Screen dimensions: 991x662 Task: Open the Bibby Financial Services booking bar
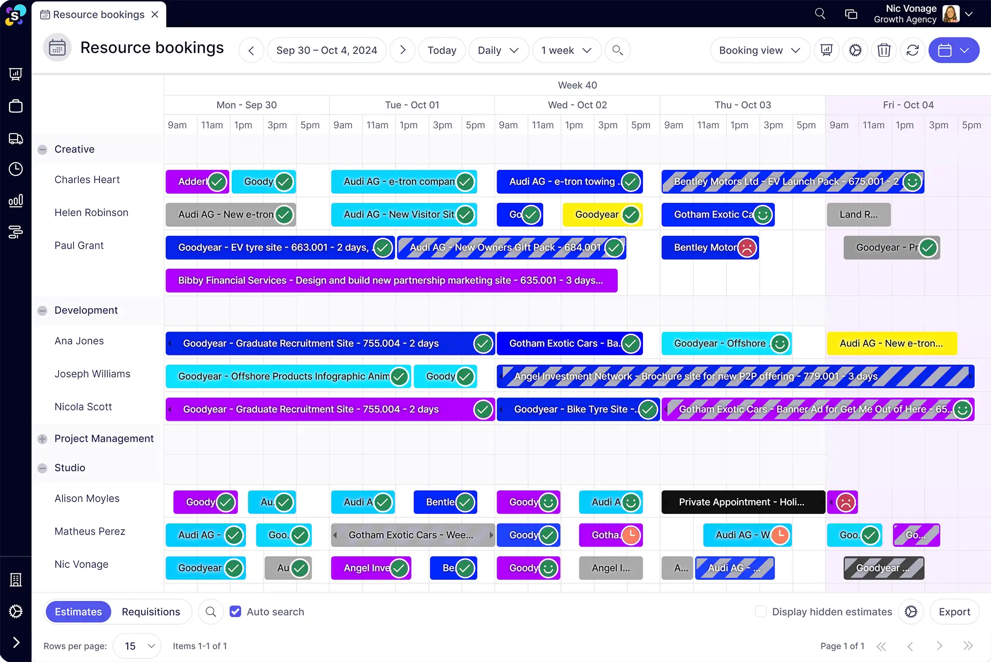(391, 281)
